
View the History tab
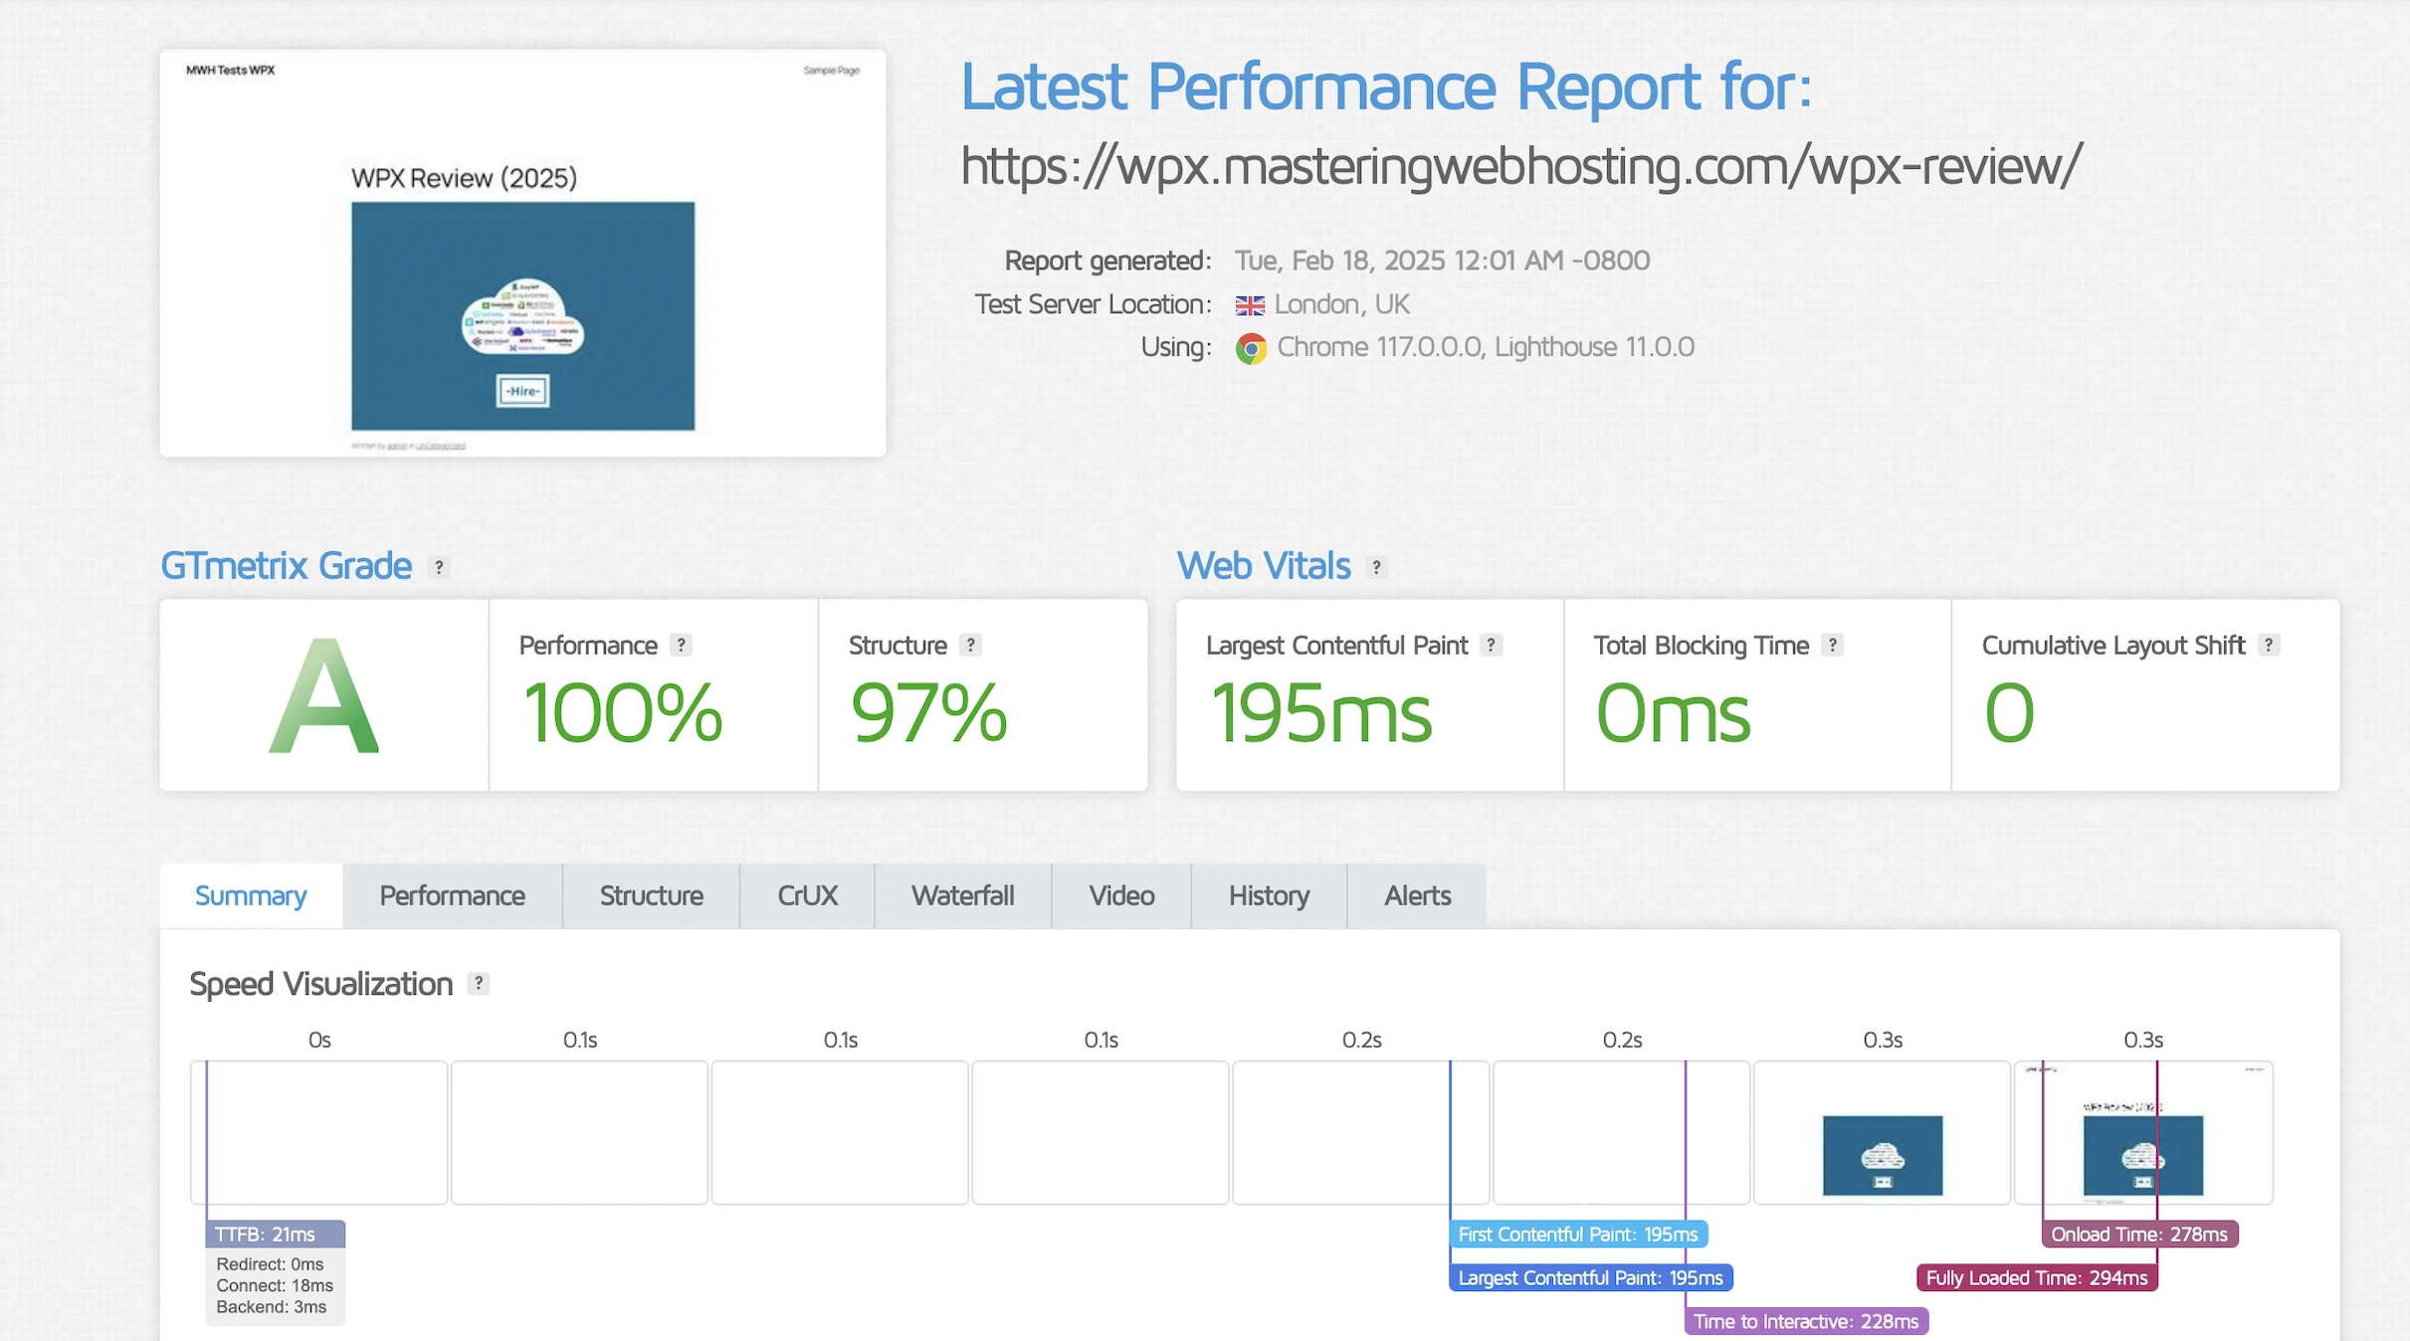click(1269, 895)
